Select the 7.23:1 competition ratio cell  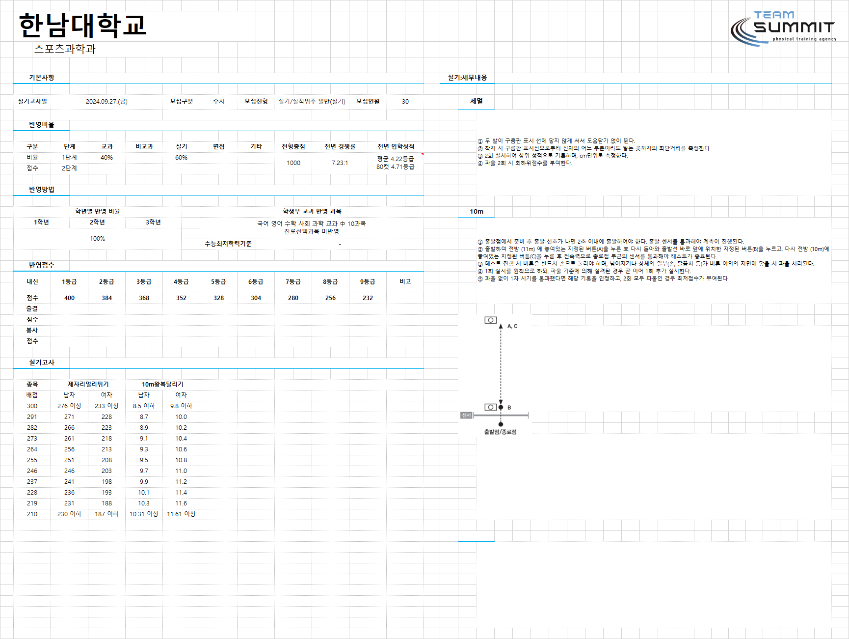[x=340, y=163]
